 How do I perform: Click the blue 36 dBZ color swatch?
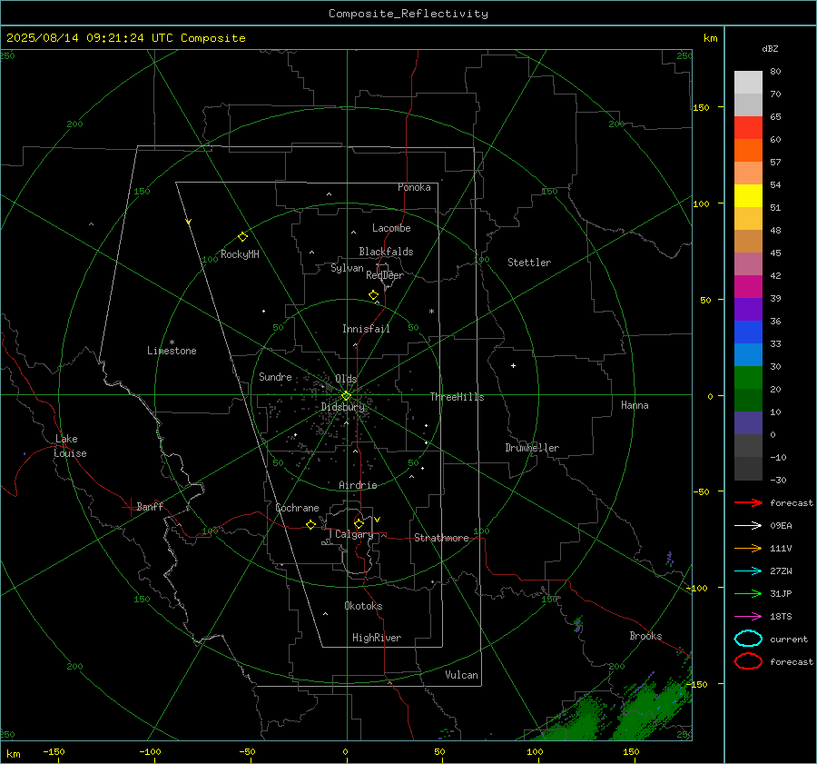click(x=748, y=332)
